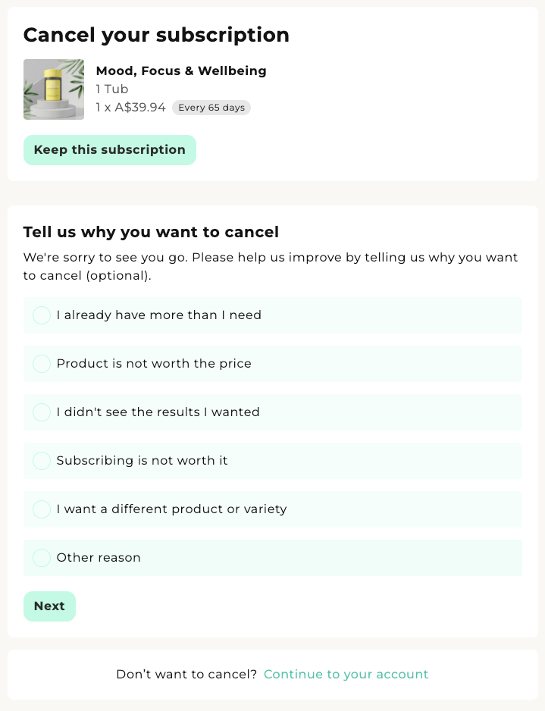Click the "Other reason" label text
Image resolution: width=545 pixels, height=711 pixels.
99,558
